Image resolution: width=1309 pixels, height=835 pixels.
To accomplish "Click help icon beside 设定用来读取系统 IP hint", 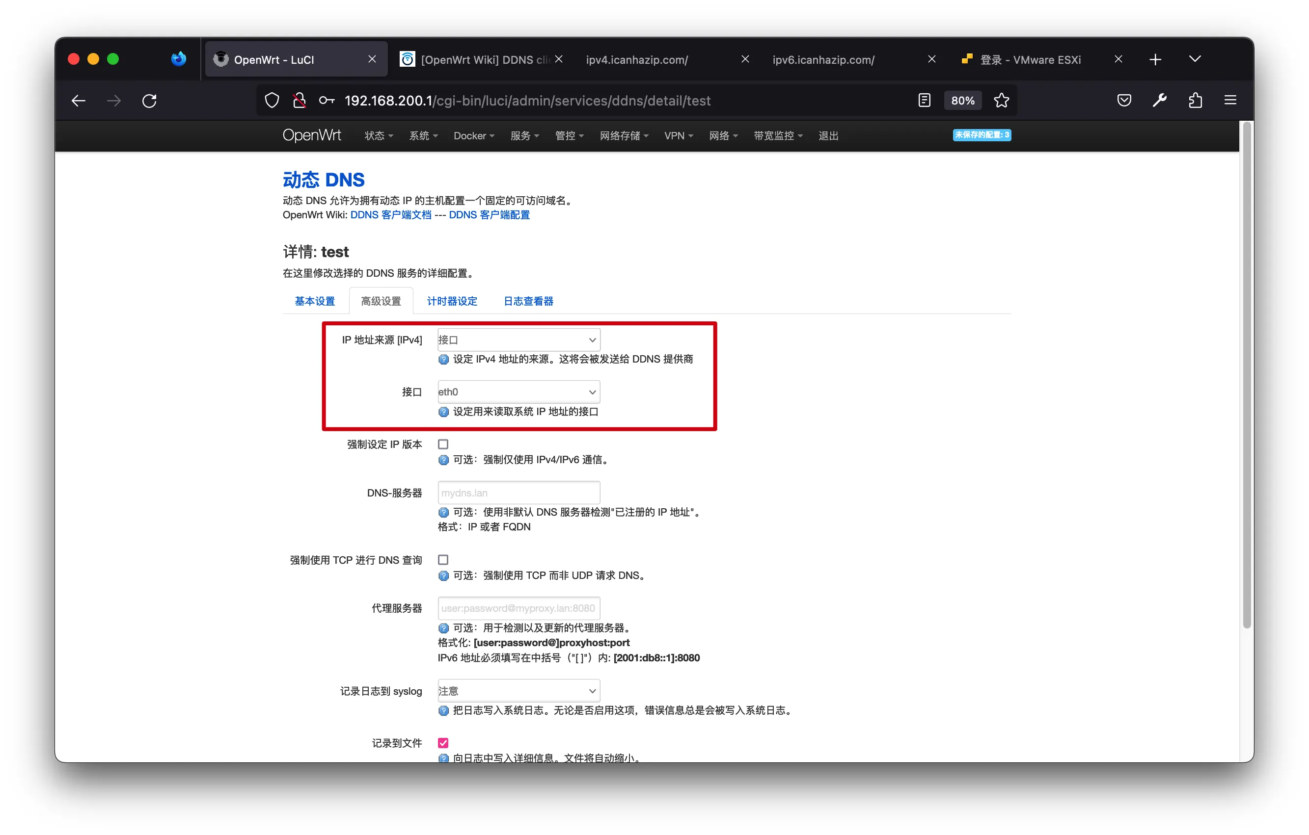I will pos(443,412).
